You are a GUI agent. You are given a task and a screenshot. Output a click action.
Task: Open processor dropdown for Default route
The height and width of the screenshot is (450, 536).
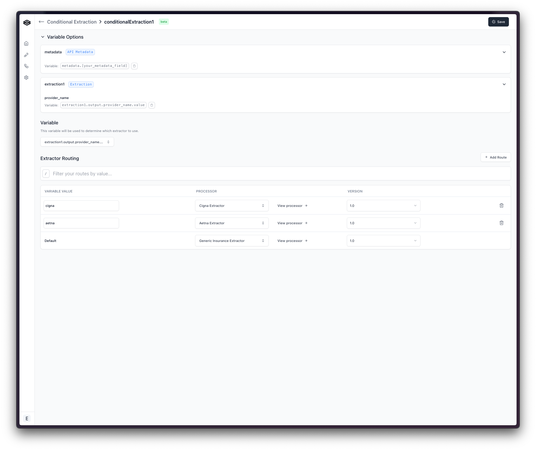click(x=232, y=241)
